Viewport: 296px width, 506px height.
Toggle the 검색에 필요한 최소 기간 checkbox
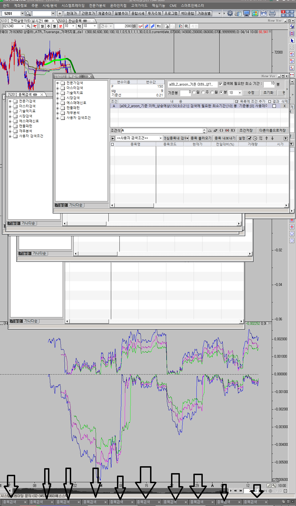click(x=220, y=84)
